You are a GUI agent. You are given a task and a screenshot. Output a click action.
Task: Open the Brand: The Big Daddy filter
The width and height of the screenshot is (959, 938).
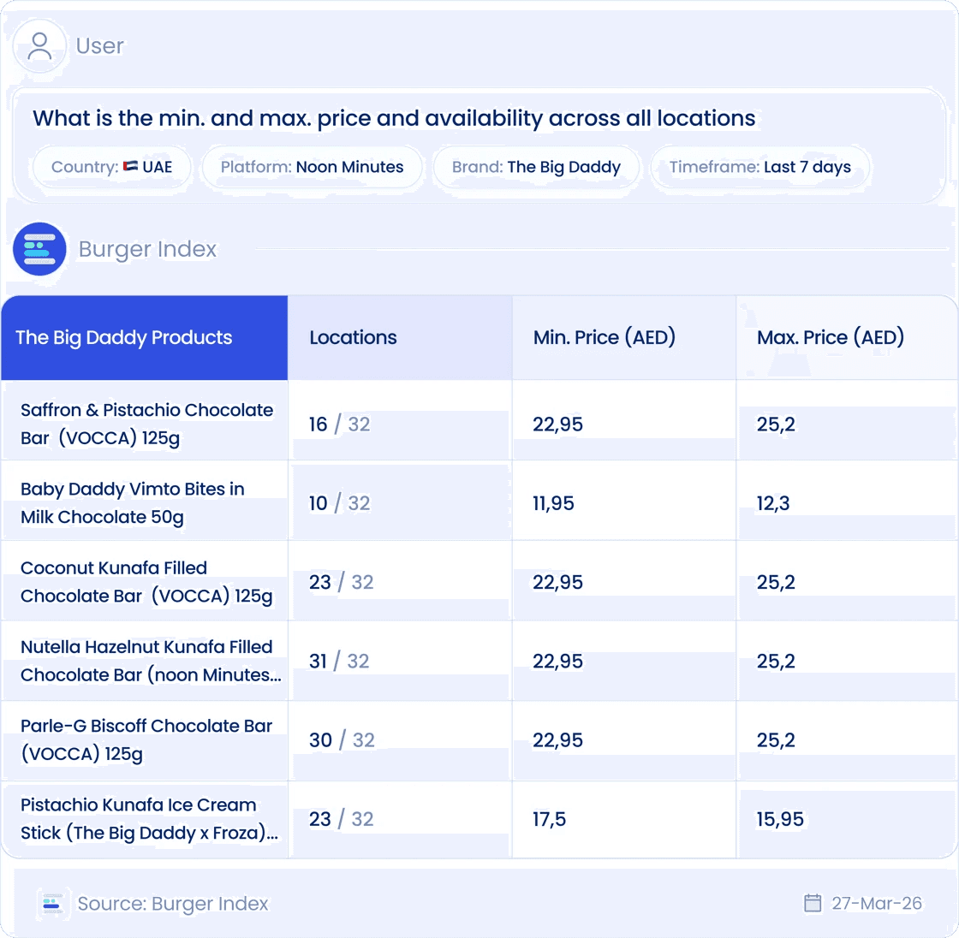click(x=536, y=167)
